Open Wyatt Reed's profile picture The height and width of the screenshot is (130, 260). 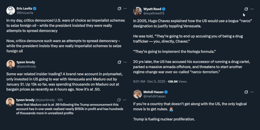click(x=137, y=11)
